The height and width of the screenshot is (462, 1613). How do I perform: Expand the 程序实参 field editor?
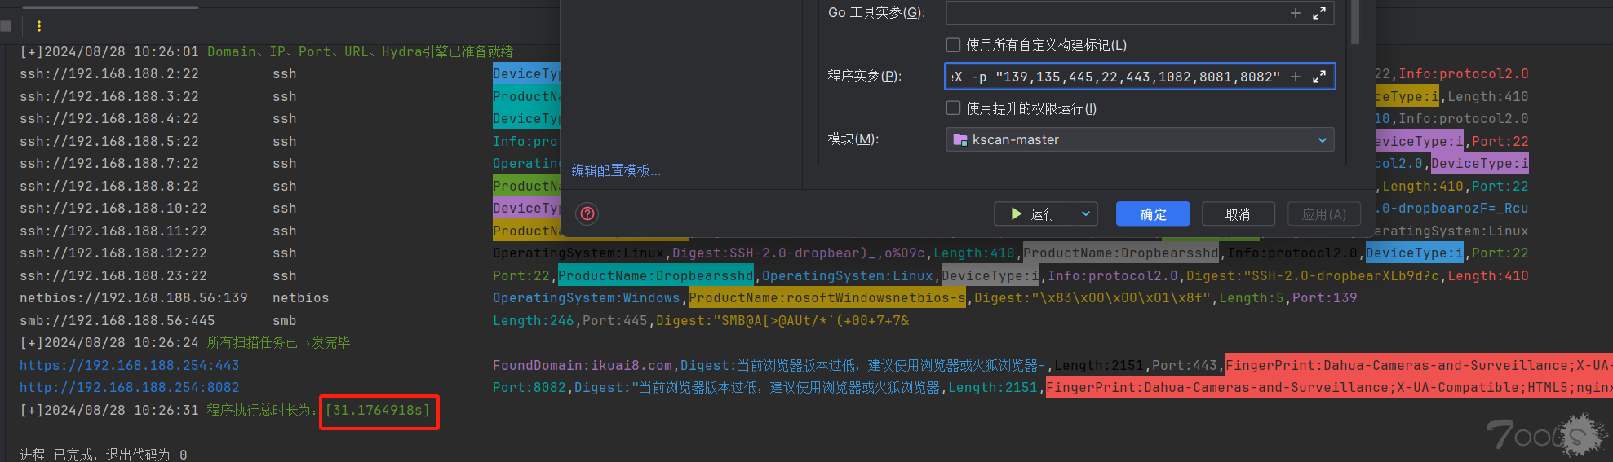click(x=1318, y=77)
